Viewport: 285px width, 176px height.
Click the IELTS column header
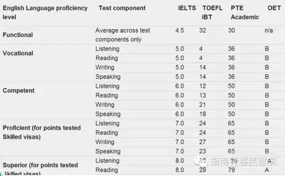[187, 8]
